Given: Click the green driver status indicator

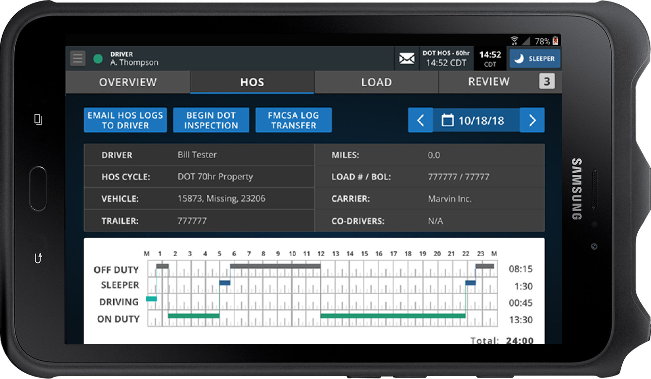Looking at the screenshot, I should click(98, 59).
